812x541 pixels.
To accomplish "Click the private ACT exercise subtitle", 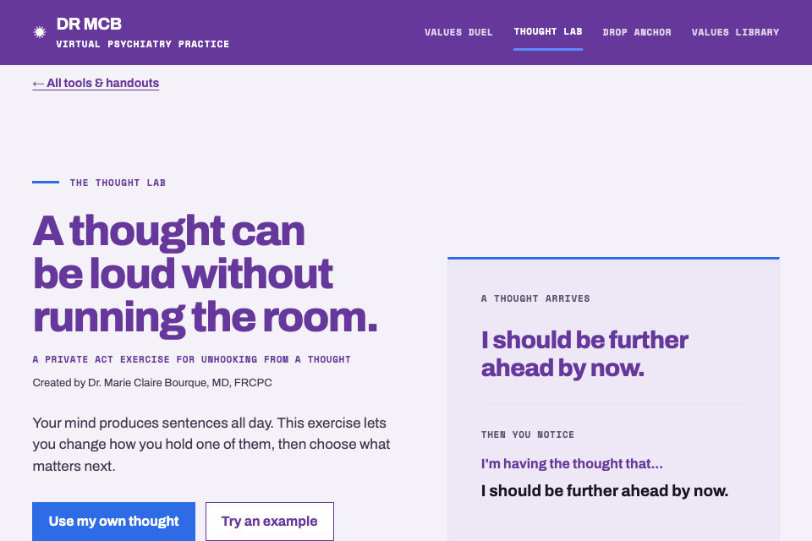I will 192,359.
